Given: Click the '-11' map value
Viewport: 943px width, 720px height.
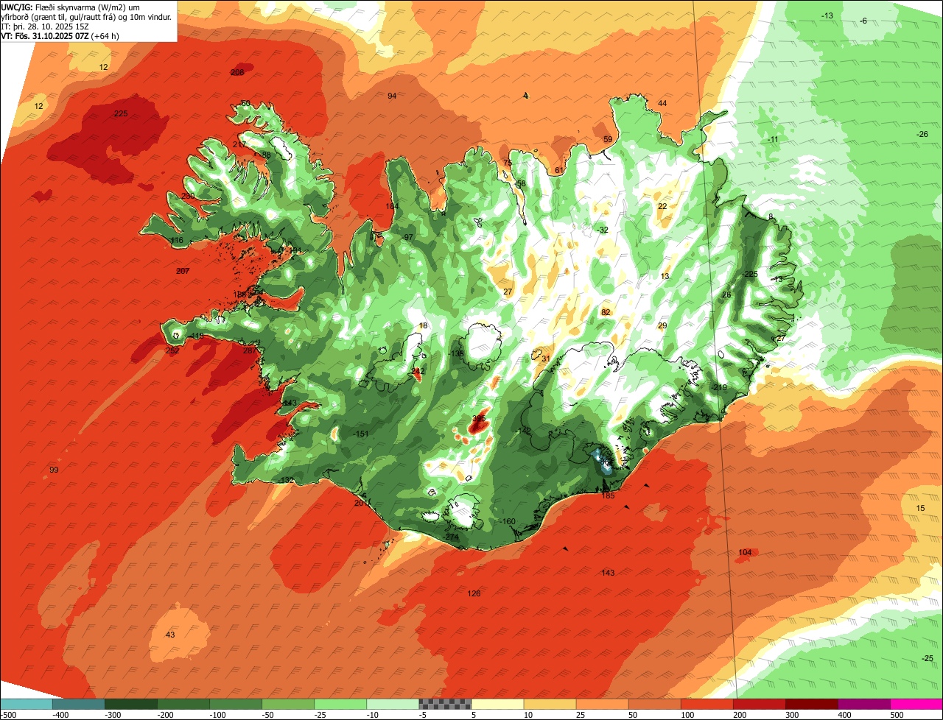Looking at the screenshot, I should click(x=773, y=140).
